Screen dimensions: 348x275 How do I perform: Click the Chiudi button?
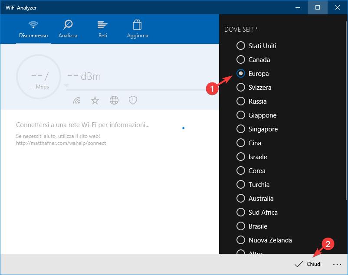click(308, 264)
